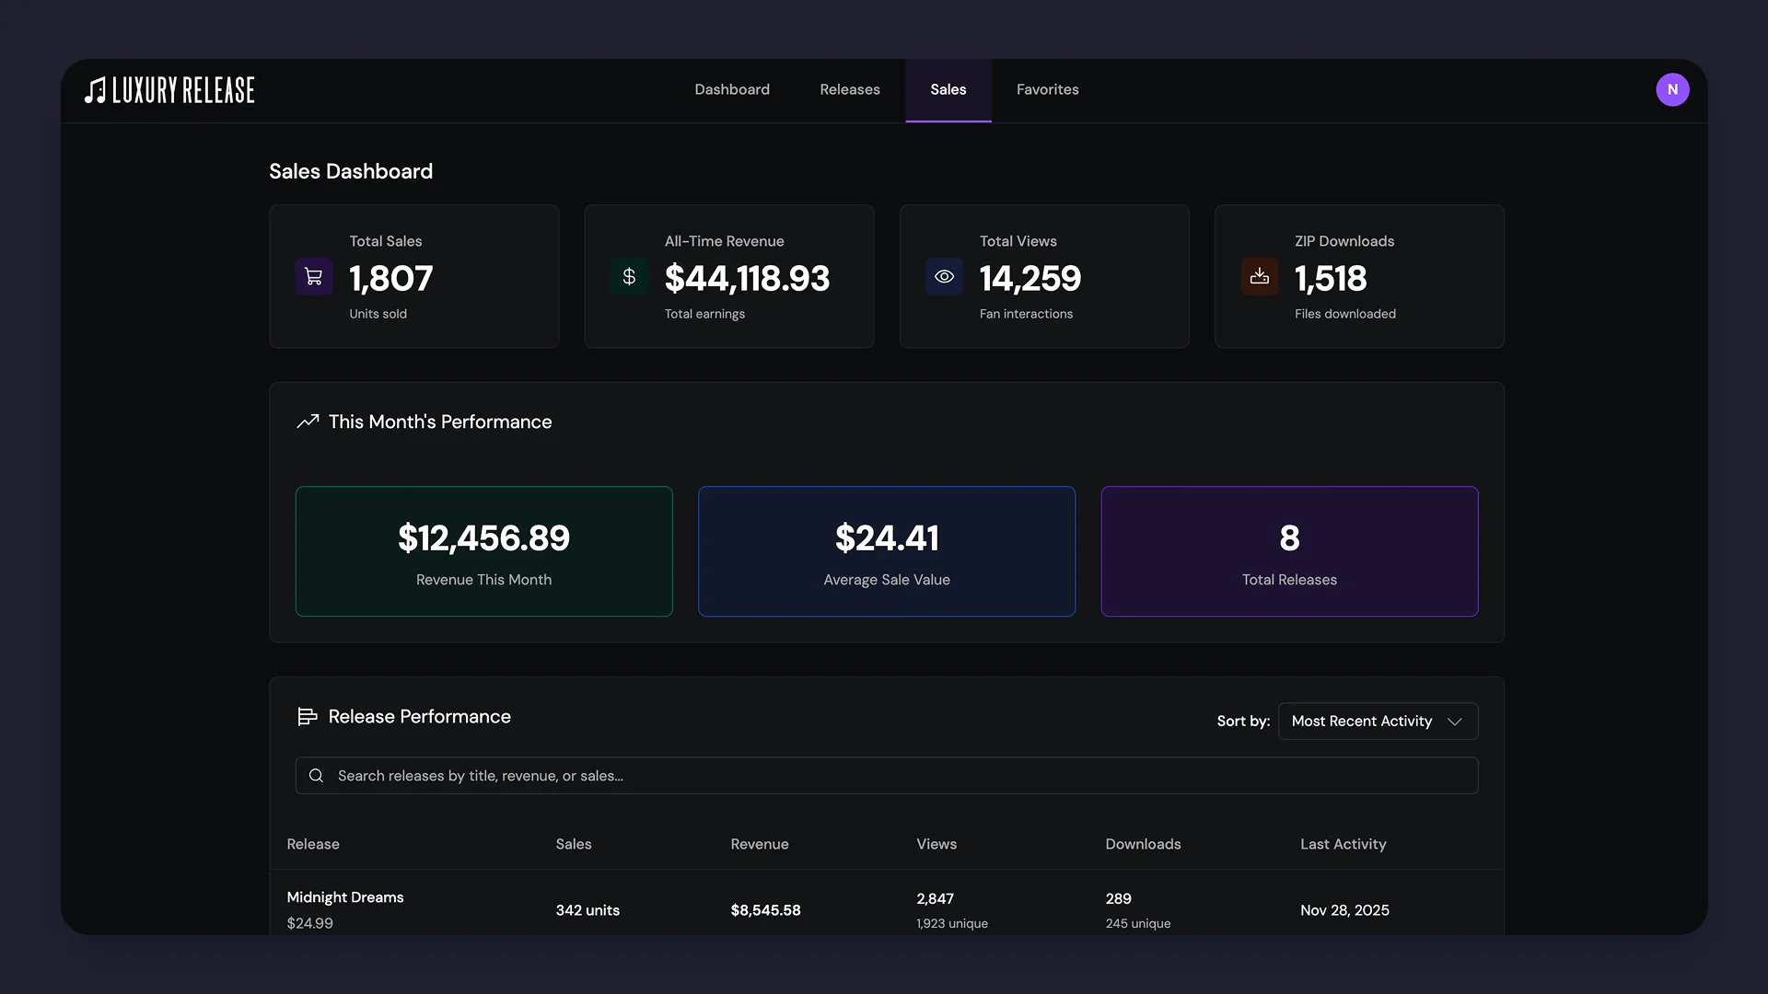Click the trending arrow icon beside This Month's Performance
This screenshot has width=1768, height=994.
tap(308, 421)
